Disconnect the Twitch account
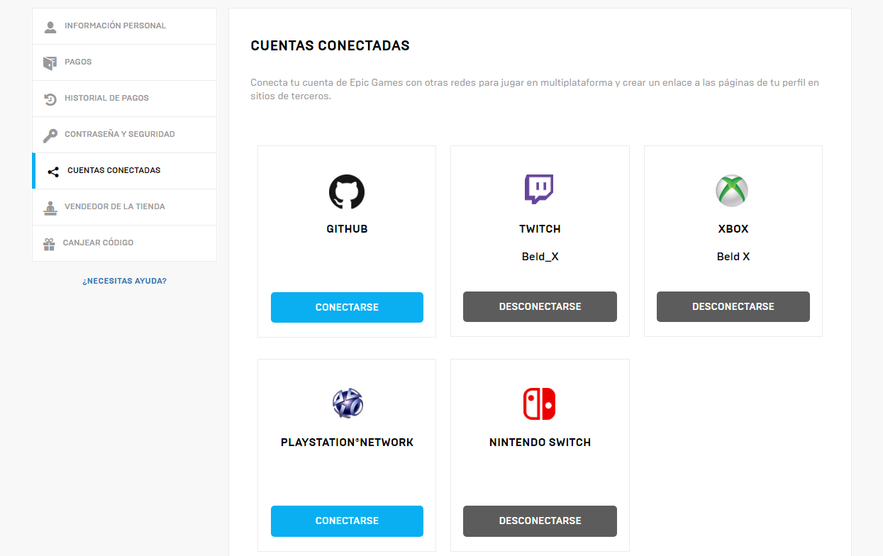883x556 pixels. [540, 307]
